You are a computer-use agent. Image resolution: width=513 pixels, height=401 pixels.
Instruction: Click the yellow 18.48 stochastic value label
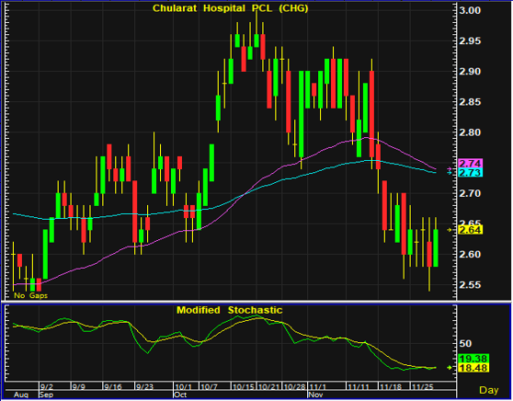point(473,368)
